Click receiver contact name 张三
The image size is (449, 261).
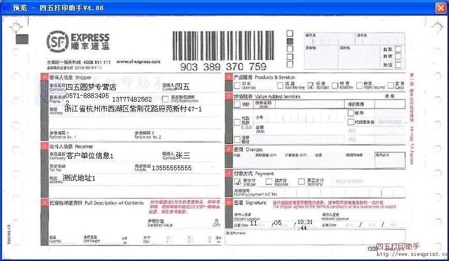[x=183, y=155]
